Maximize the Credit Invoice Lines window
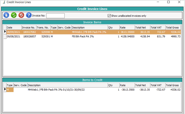This screenshot has width=185, height=114. 168,2
